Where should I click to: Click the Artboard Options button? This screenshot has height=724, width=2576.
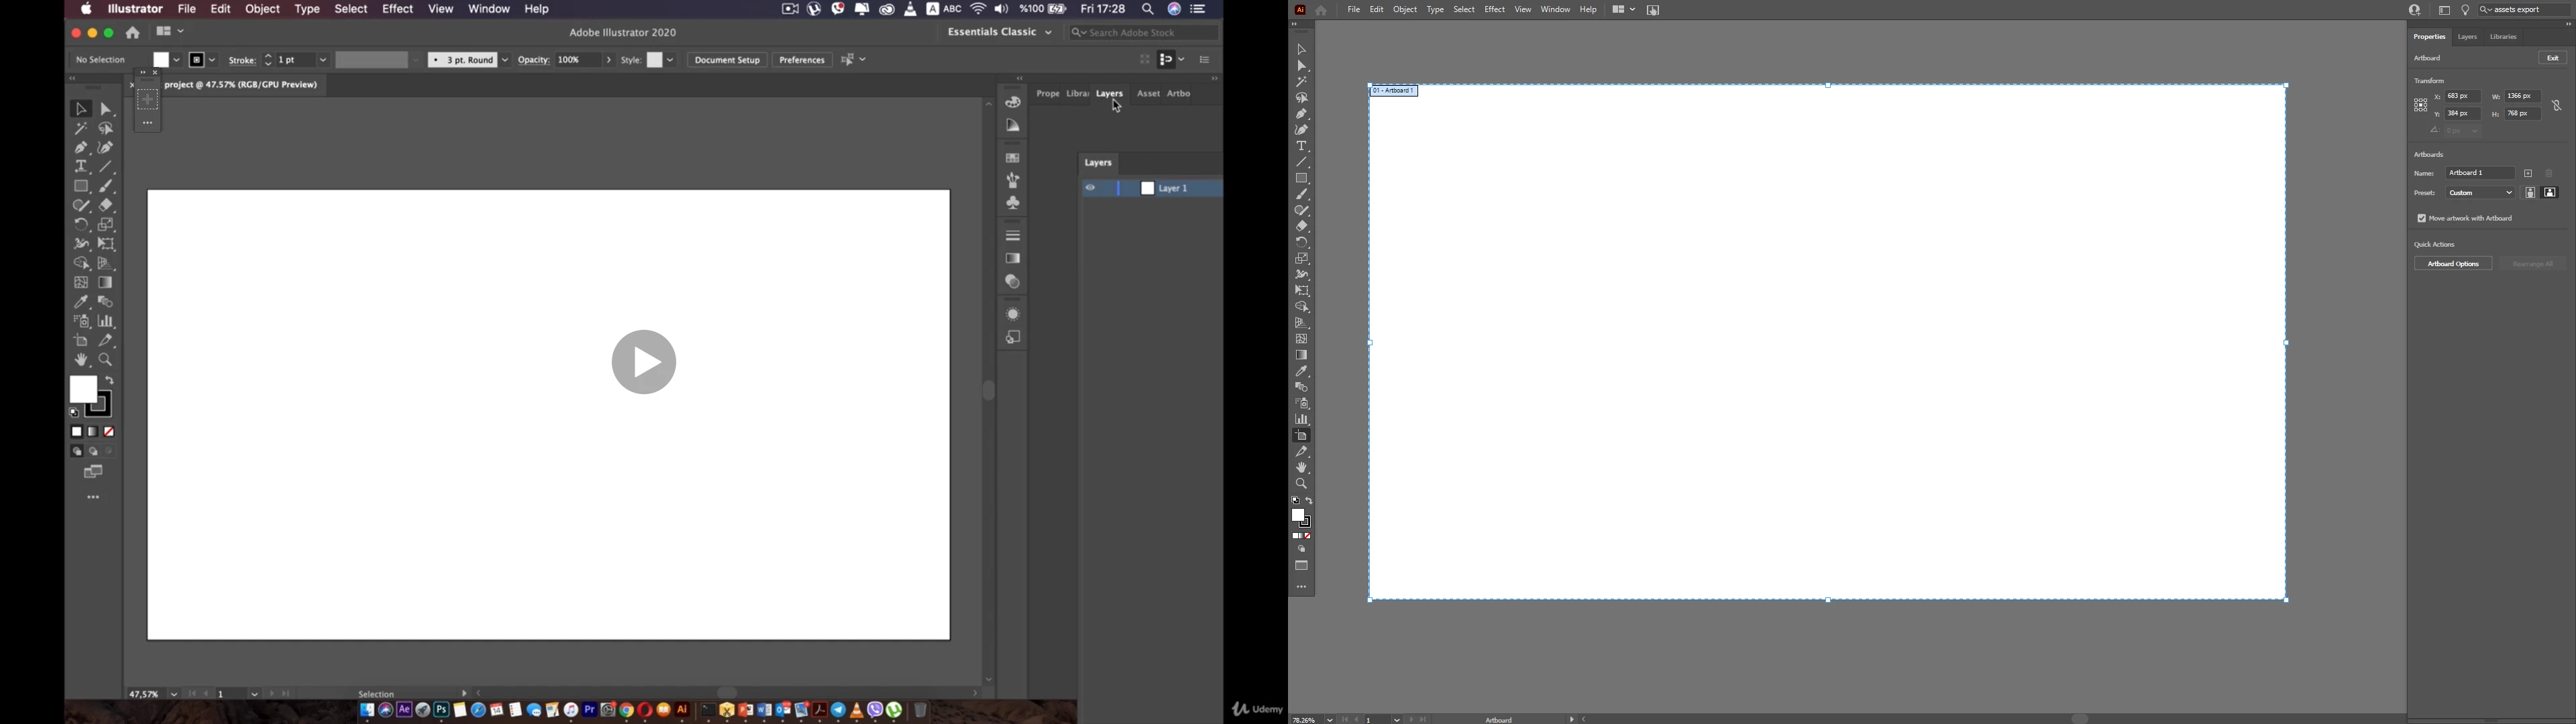click(x=2452, y=264)
